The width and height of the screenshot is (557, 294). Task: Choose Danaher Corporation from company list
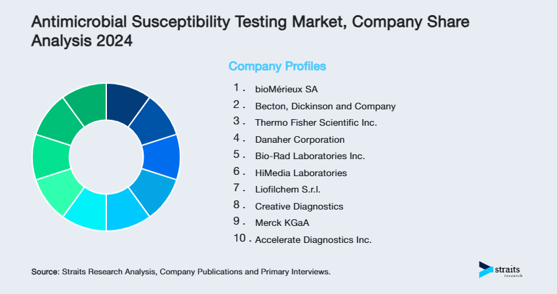point(299,139)
